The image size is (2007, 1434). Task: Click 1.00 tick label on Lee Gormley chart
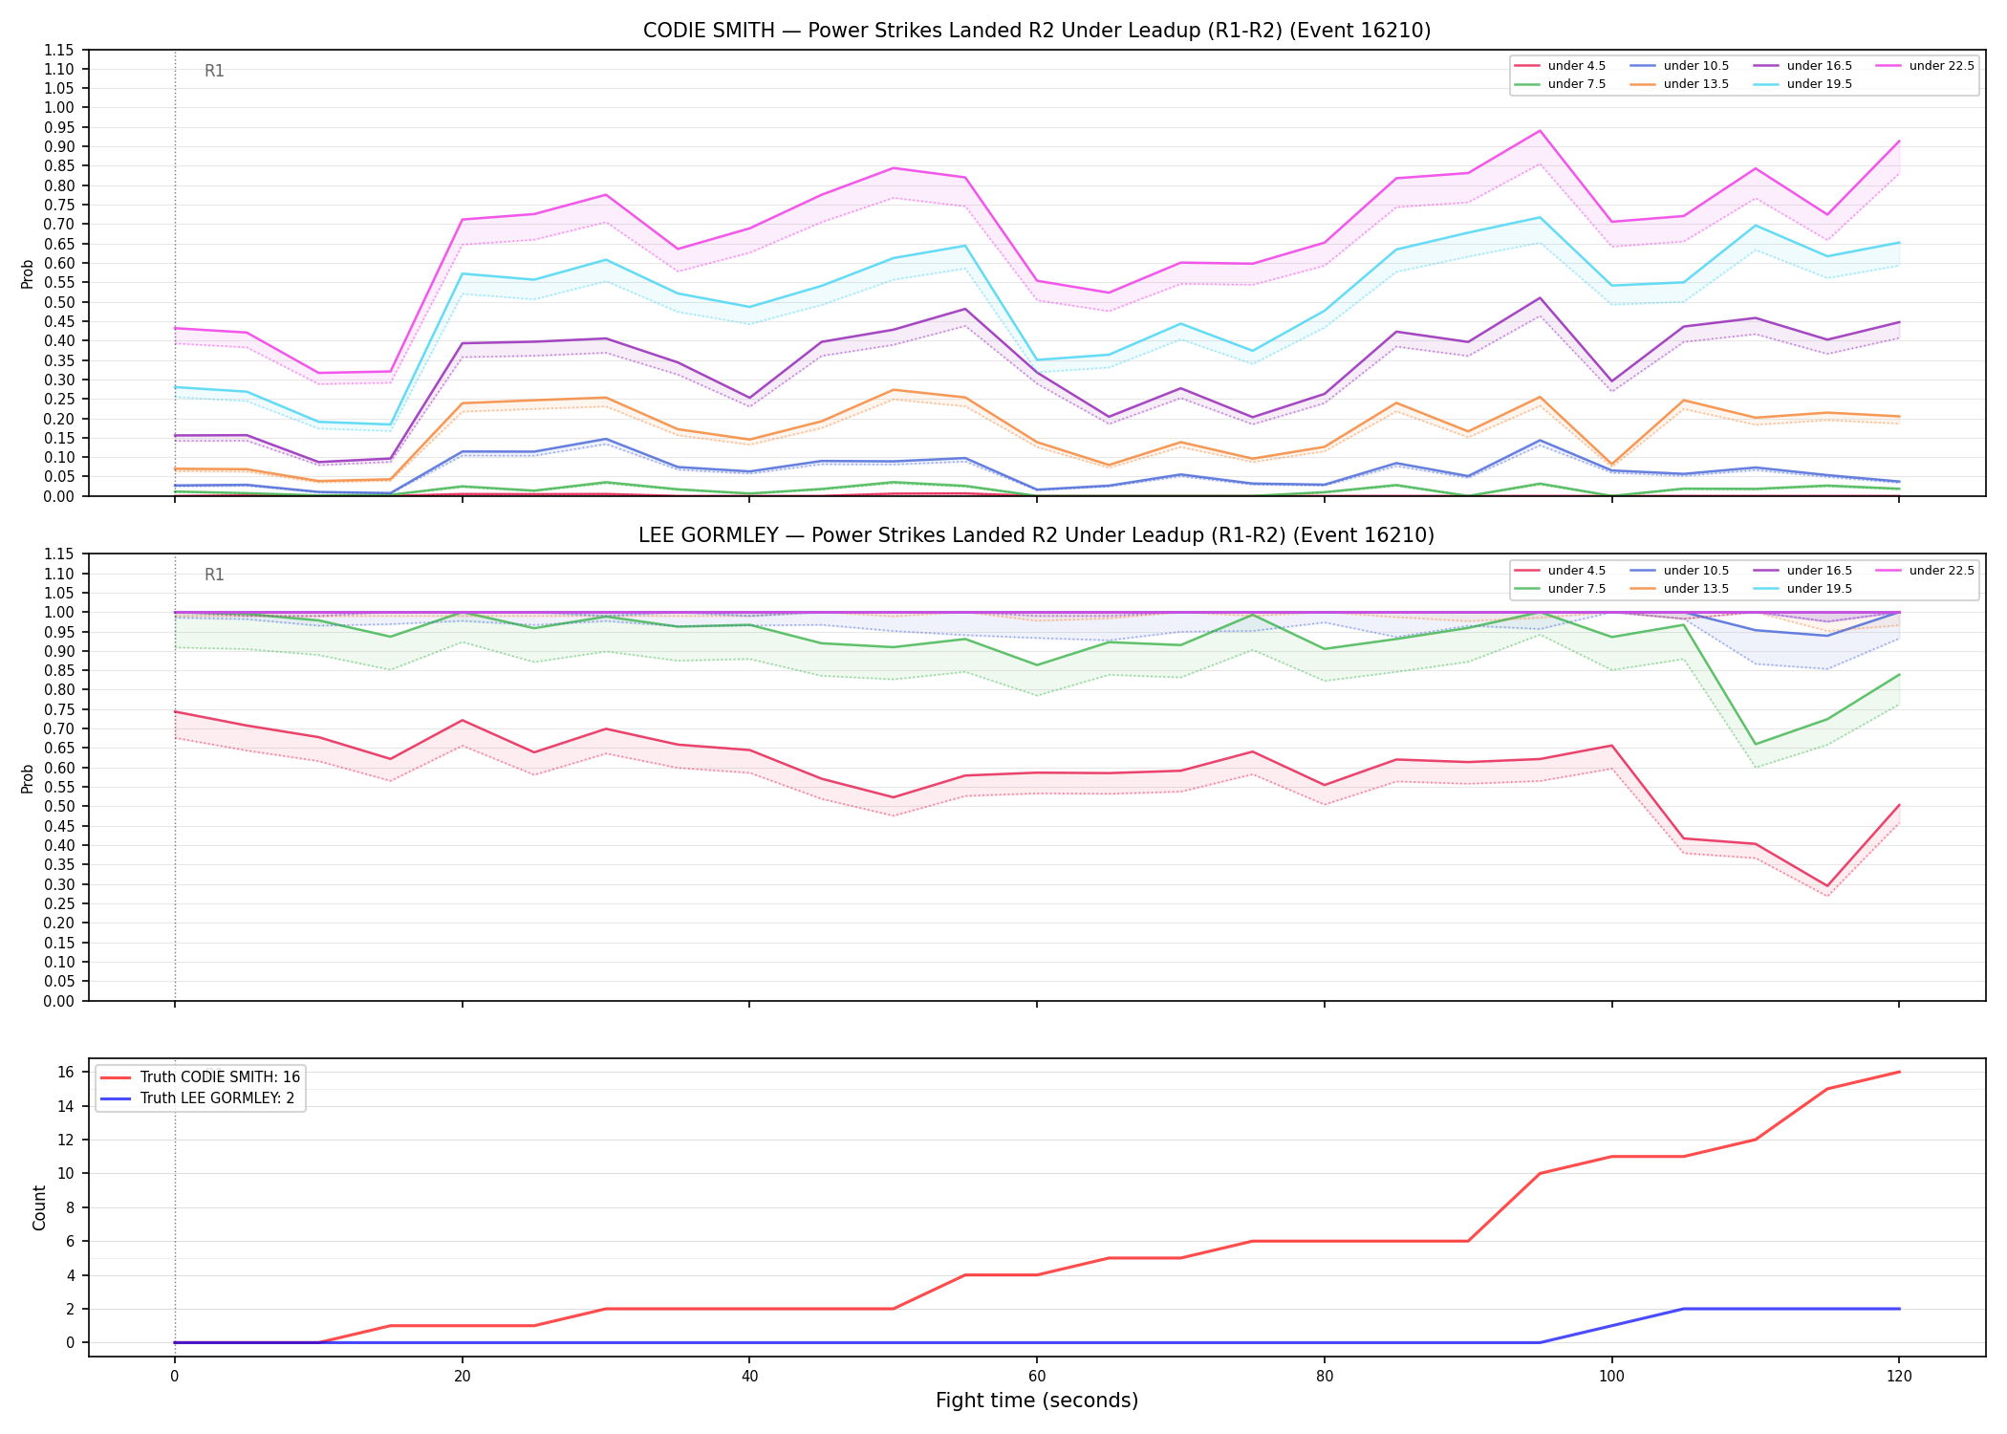click(59, 612)
